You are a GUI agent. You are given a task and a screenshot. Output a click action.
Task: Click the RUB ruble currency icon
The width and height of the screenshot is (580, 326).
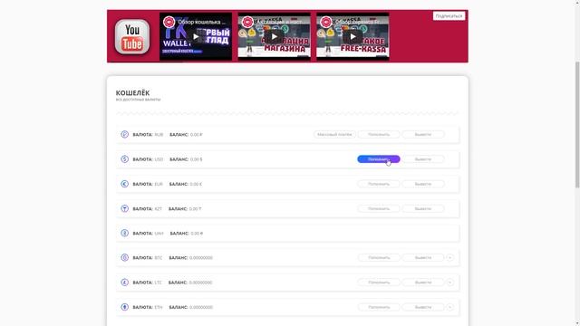point(125,135)
